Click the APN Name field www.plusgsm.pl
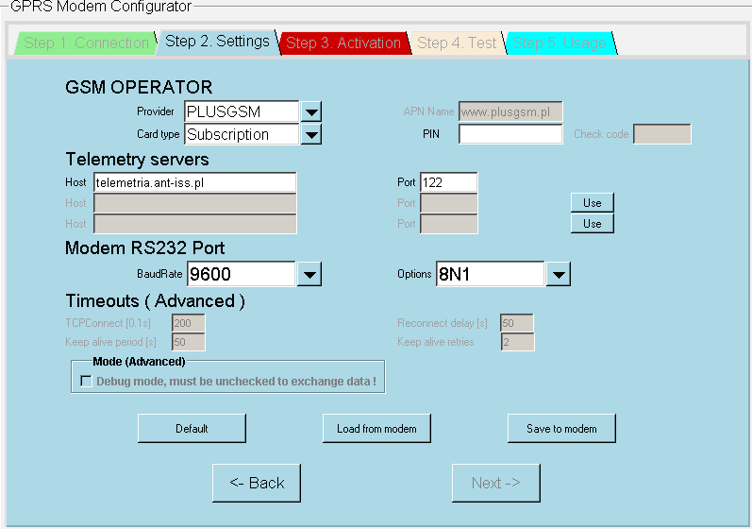 [x=510, y=111]
